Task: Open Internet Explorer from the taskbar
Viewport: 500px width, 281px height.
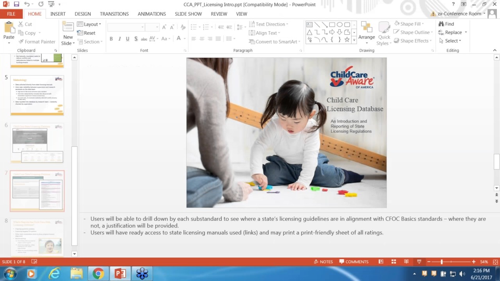Action: (x=54, y=274)
